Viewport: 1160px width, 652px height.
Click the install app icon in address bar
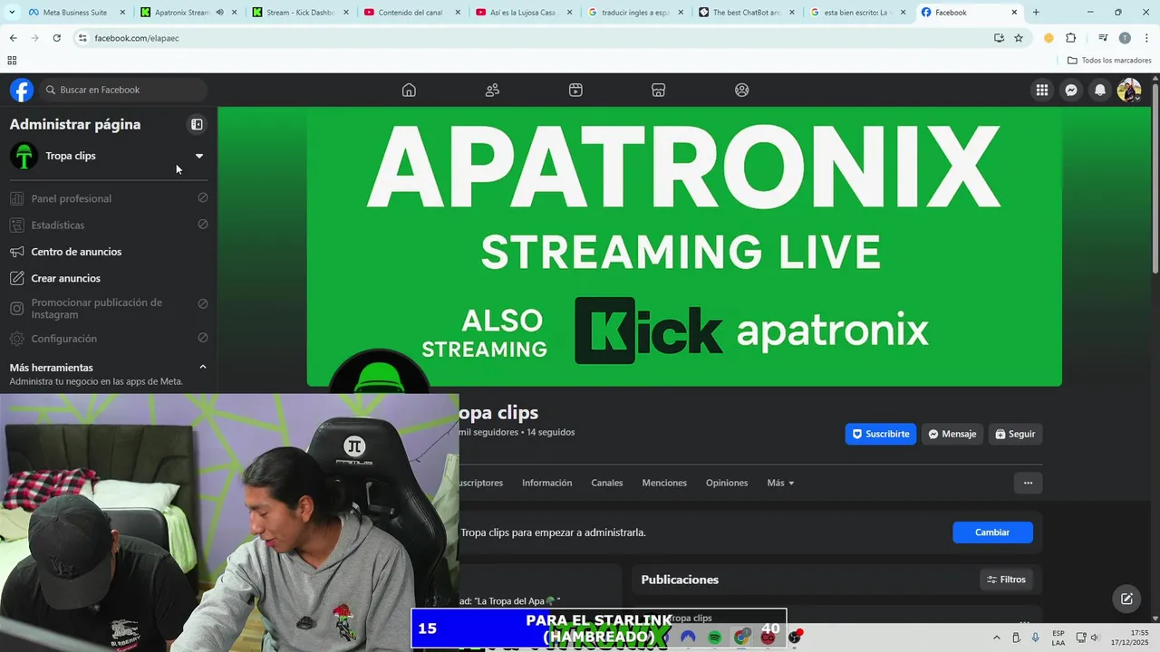point(999,38)
